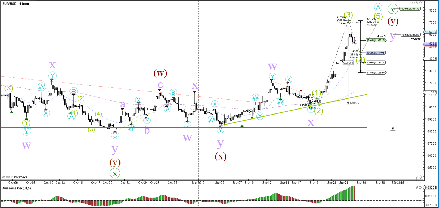Move Awesome Oscillator panel up with arrow icon

417,187
